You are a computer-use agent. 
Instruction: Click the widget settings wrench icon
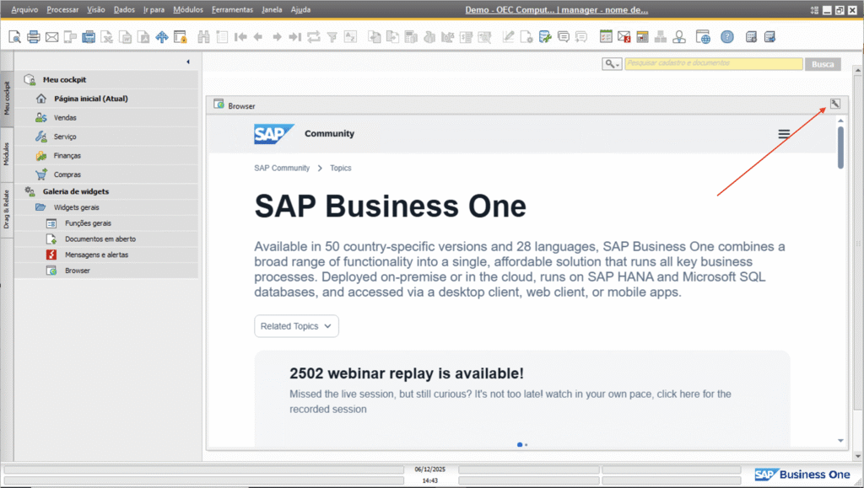click(x=834, y=105)
